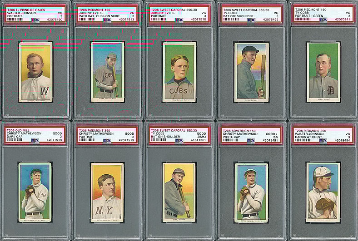The width and height of the screenshot is (358, 241).
Task: Click the PSA logo on Old Mill label
Action: (x=35, y=140)
